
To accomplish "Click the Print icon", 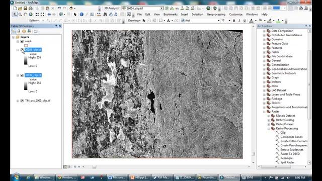I will [x=31, y=9].
